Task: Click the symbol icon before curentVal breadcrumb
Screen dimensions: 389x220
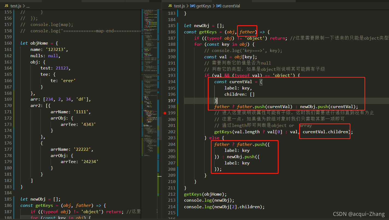Action: point(219,6)
